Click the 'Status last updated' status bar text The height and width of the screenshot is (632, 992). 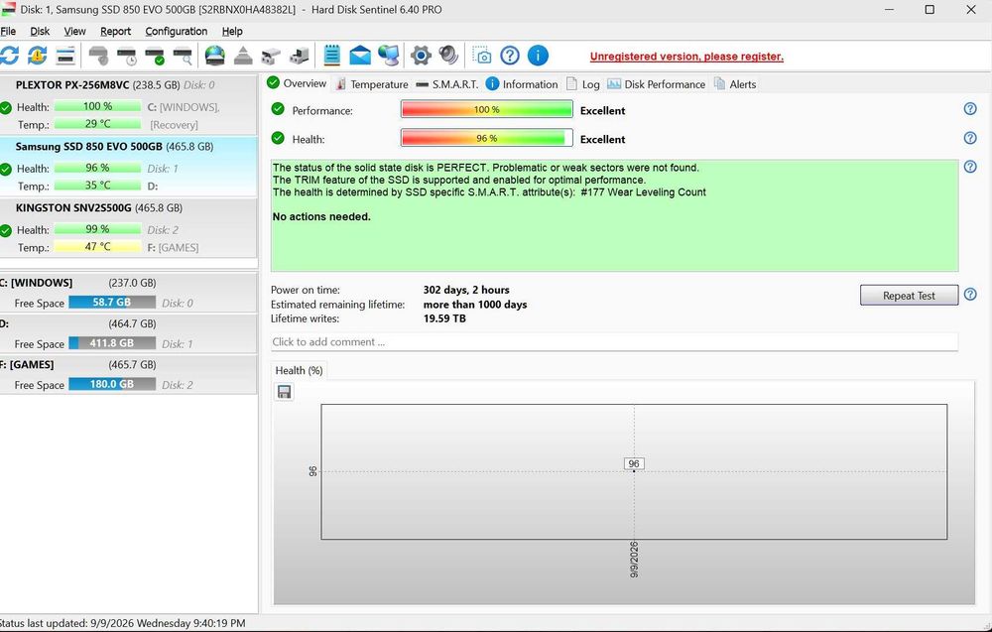(123, 623)
